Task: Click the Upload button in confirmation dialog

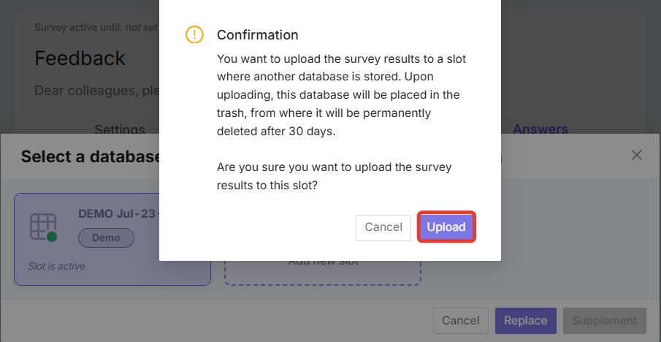Action: pos(446,227)
